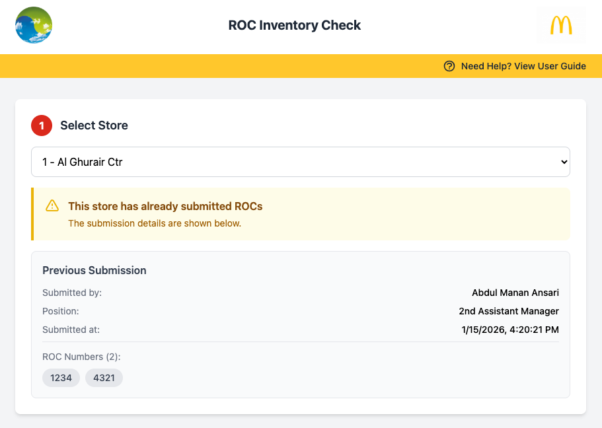Click the already submitted ROCs warning title
Screen dimensions: 602x428
pos(165,206)
